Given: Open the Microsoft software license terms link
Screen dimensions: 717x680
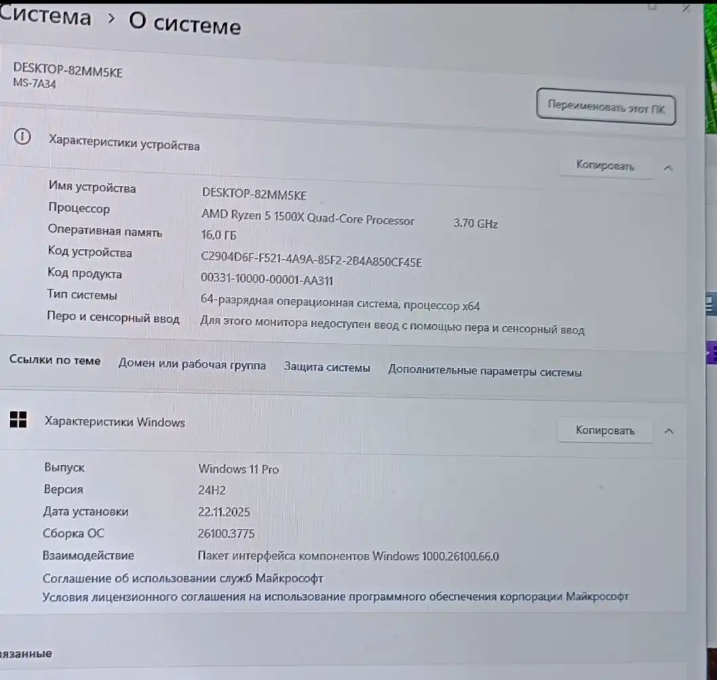Looking at the screenshot, I should (x=336, y=596).
